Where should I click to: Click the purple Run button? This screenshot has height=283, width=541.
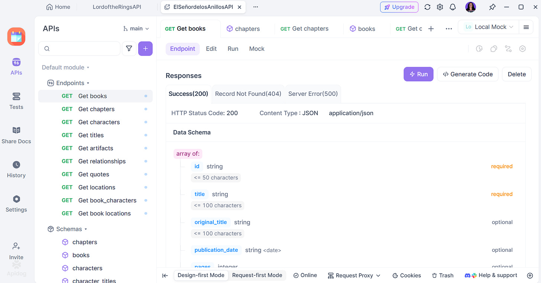pos(418,74)
